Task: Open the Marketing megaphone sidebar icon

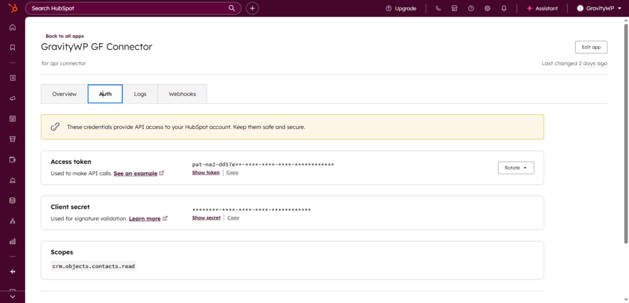Action: (x=12, y=98)
